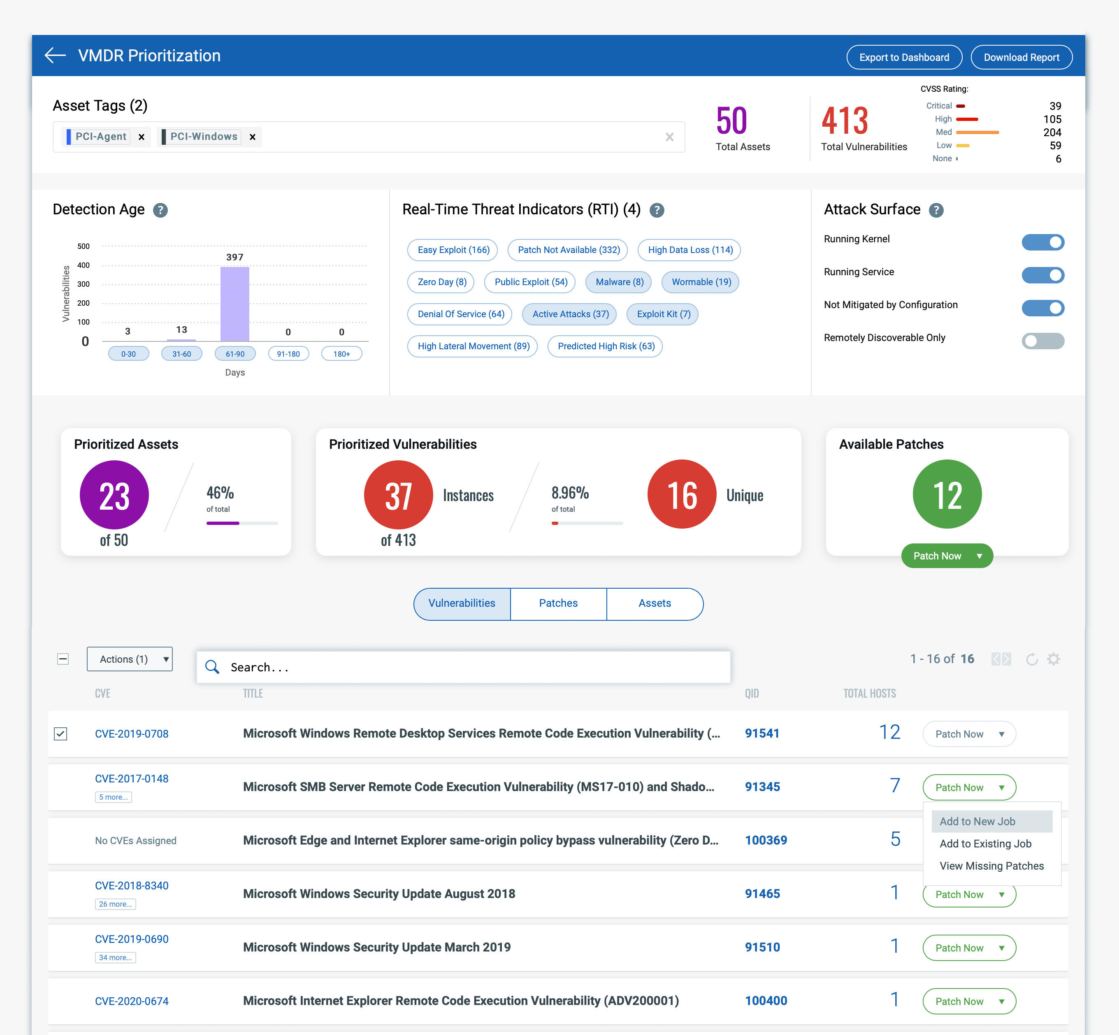
Task: Open table settings gear icon
Action: point(1054,659)
